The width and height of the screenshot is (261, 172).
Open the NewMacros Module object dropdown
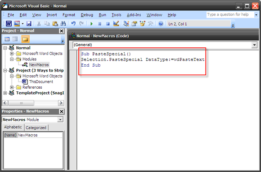[60, 120]
